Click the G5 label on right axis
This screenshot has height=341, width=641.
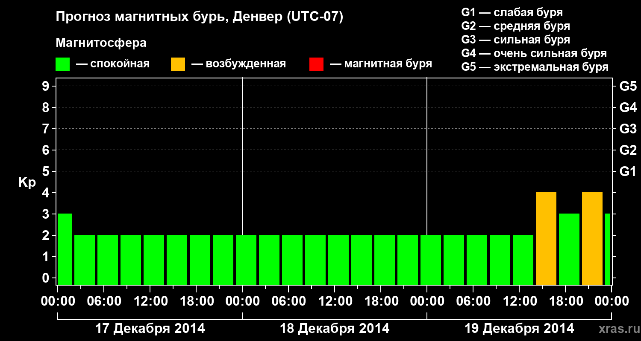pyautogui.click(x=628, y=86)
